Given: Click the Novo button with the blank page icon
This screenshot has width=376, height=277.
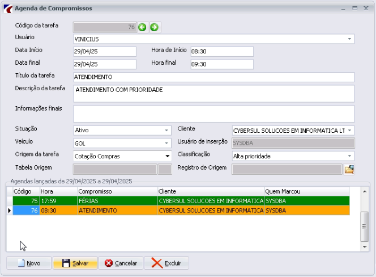Looking at the screenshot, I should pyautogui.click(x=29, y=263).
